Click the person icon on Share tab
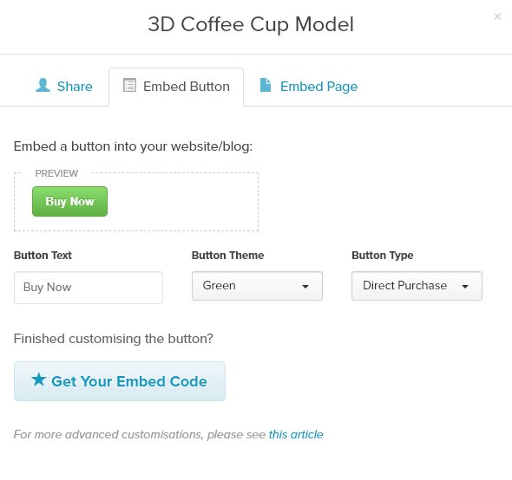This screenshot has height=480, width=512. click(43, 86)
